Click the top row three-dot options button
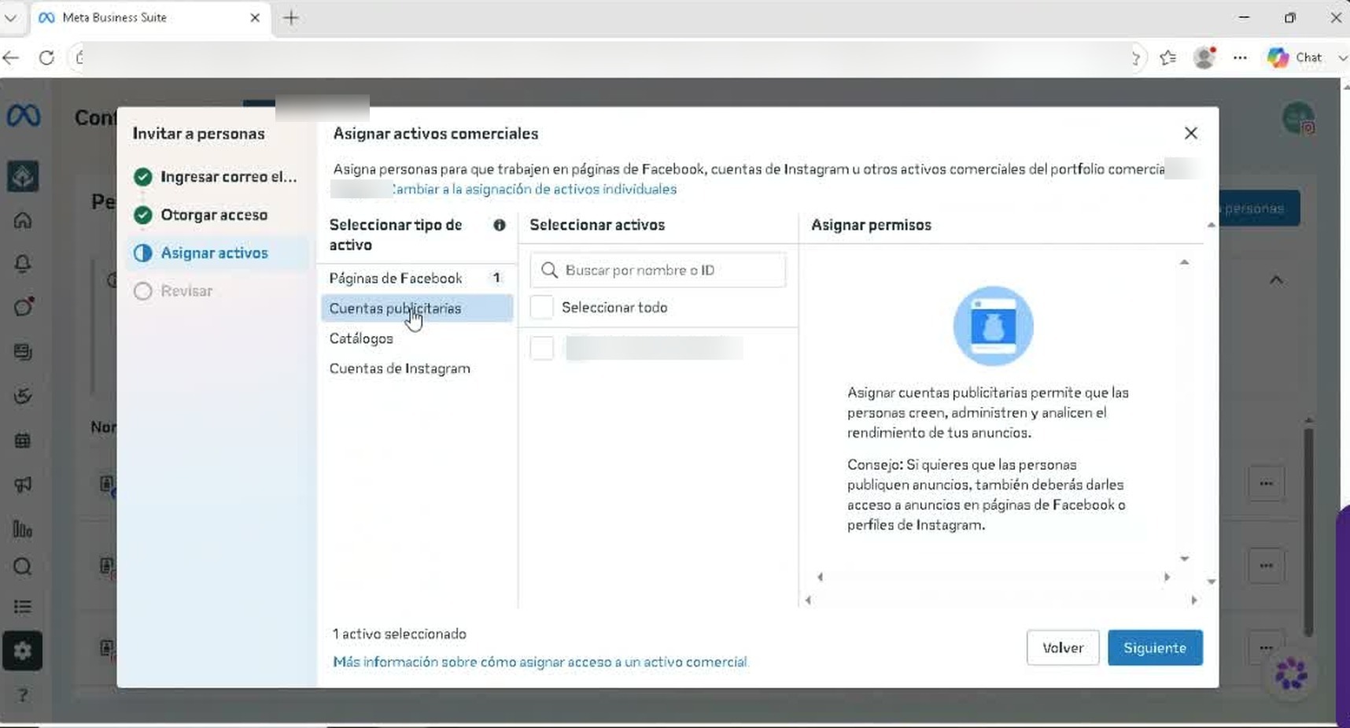Screen dimensions: 1350x728 tap(1266, 483)
